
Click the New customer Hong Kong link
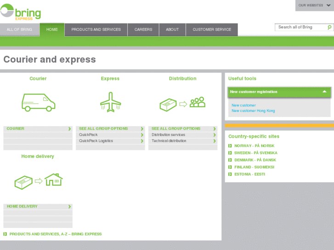[253, 111]
